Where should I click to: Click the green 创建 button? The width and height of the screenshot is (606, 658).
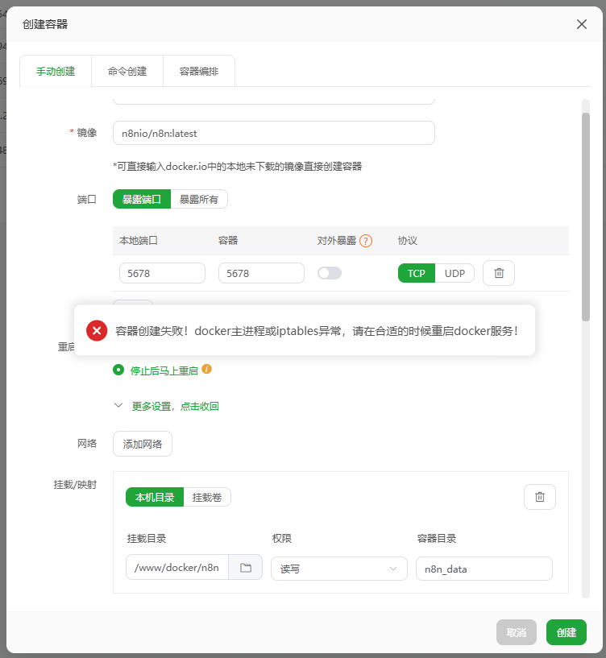(x=566, y=632)
